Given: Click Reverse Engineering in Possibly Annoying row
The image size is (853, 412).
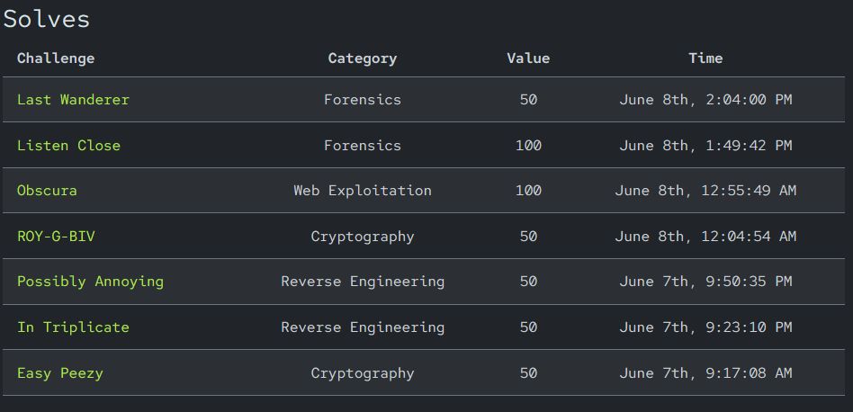Looking at the screenshot, I should point(362,282).
